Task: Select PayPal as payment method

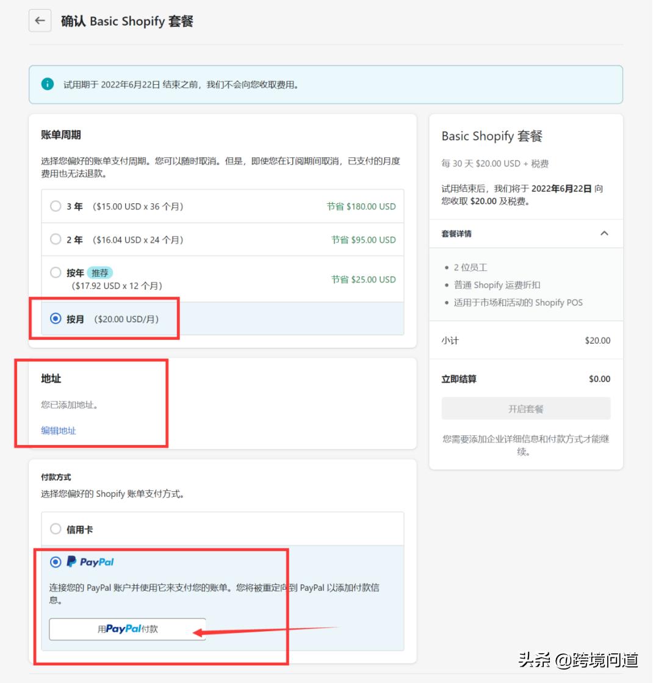Action: coord(56,562)
